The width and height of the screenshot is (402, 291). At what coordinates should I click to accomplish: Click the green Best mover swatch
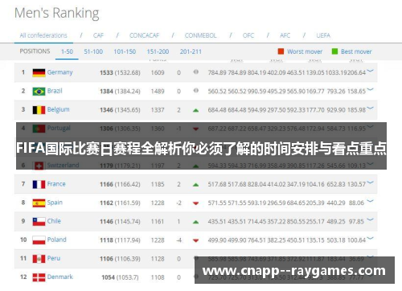point(334,51)
